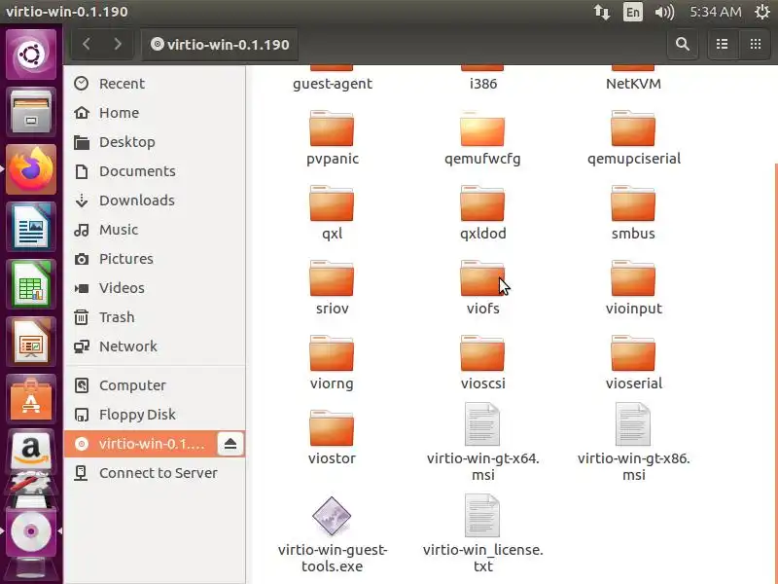This screenshot has height=584, width=778.
Task: Click the i386 folder label
Action: pyautogui.click(x=482, y=84)
